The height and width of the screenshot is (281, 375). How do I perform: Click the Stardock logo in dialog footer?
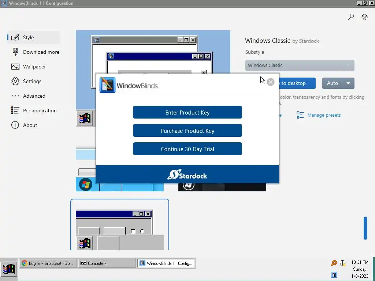[187, 175]
